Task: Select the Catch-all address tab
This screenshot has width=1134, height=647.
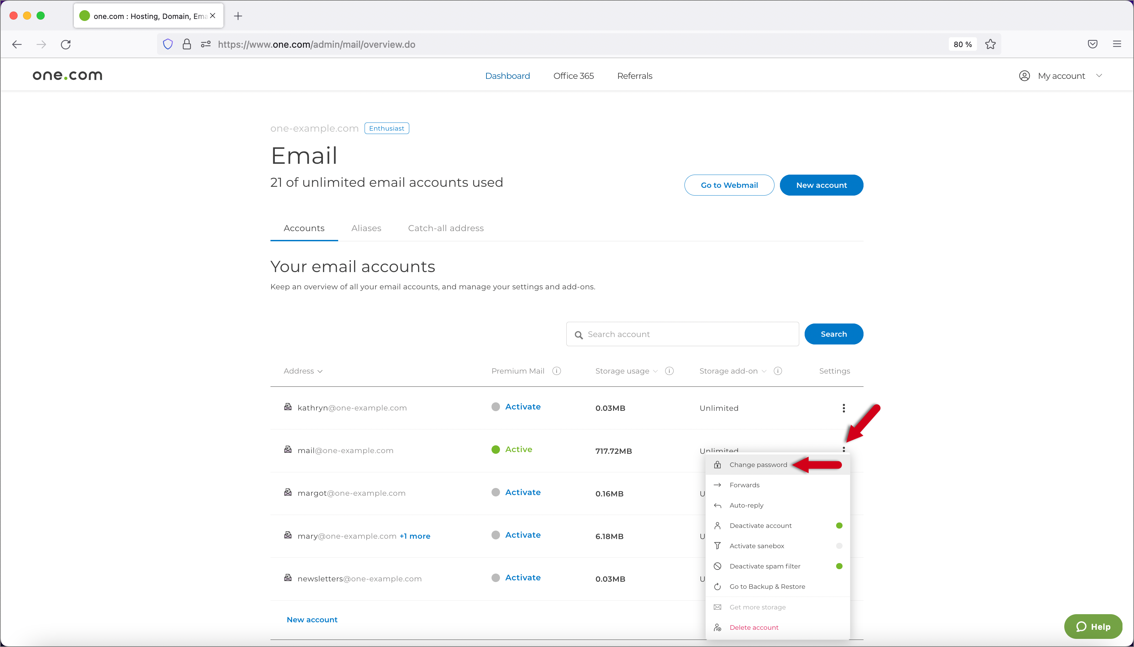Action: click(x=446, y=228)
